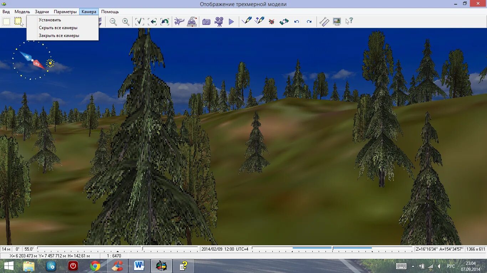This screenshot has width=487, height=273.
Task: Click the zoom in magnifier
Action: (126, 22)
